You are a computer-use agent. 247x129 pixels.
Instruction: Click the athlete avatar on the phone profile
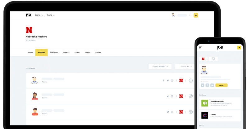204,70
